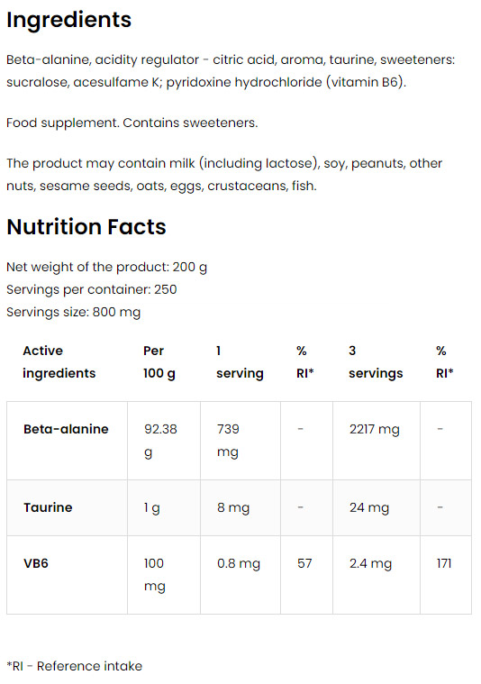
Task: Click the Servings per container: 250 line
Action: (92, 289)
